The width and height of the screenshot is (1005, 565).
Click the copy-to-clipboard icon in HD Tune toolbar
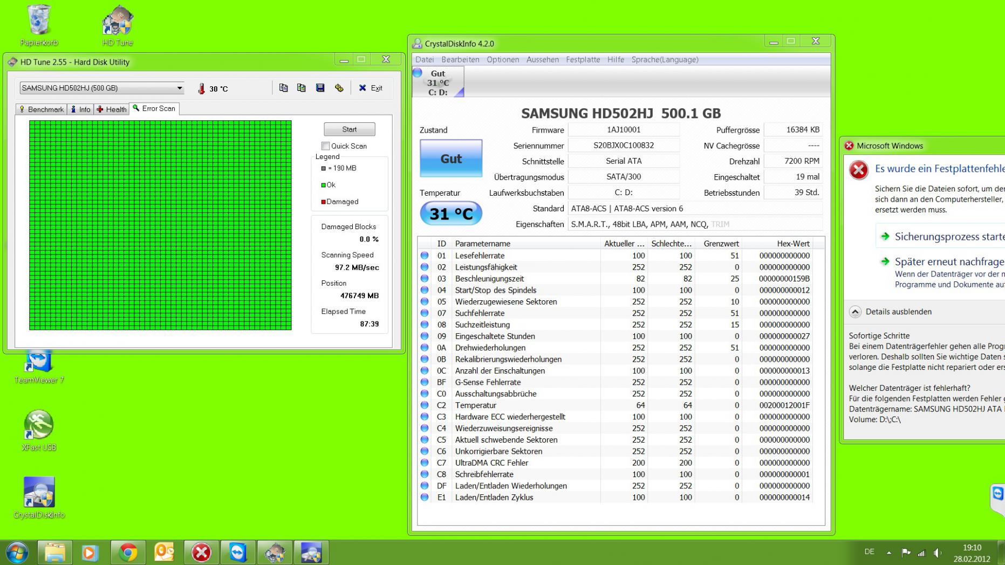coord(283,88)
